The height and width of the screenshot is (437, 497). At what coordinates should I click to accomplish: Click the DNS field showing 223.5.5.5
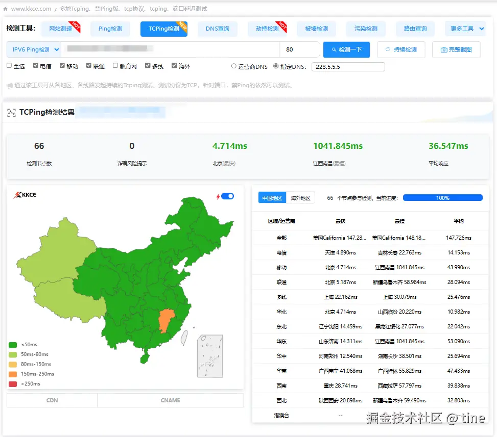(348, 67)
